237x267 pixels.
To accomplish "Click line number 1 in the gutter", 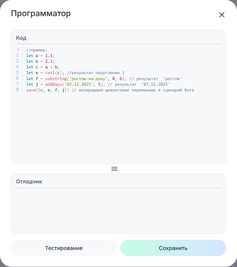I will tap(18, 50).
